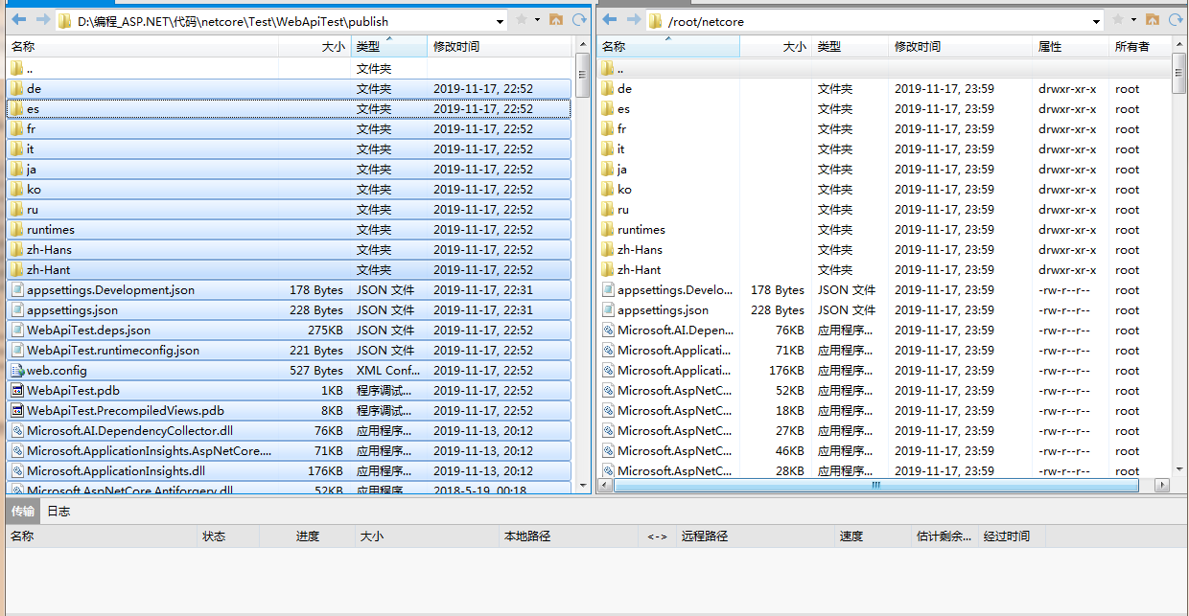Select local appsettings.Development.json row

tap(289, 290)
